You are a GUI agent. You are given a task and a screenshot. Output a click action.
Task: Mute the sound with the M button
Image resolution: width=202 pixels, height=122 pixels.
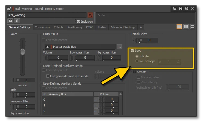click(x=10, y=21)
